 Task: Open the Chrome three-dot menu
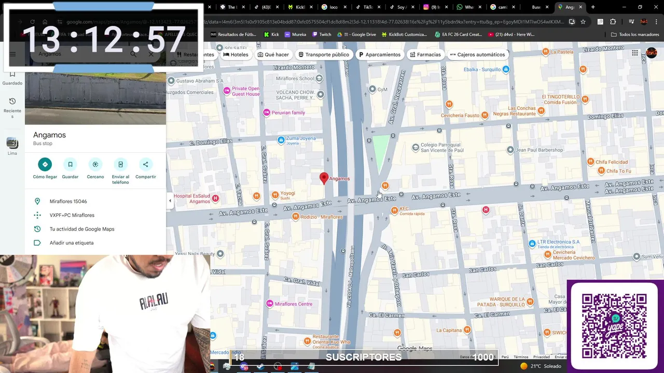click(657, 22)
